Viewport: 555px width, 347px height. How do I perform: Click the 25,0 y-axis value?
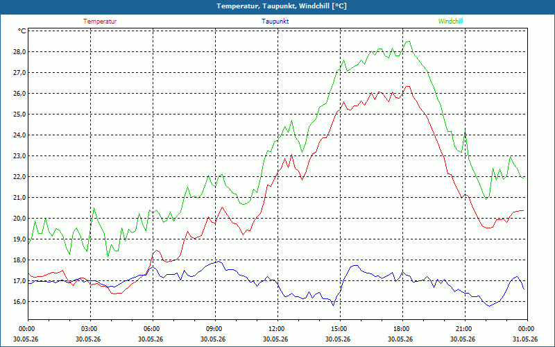(20, 115)
